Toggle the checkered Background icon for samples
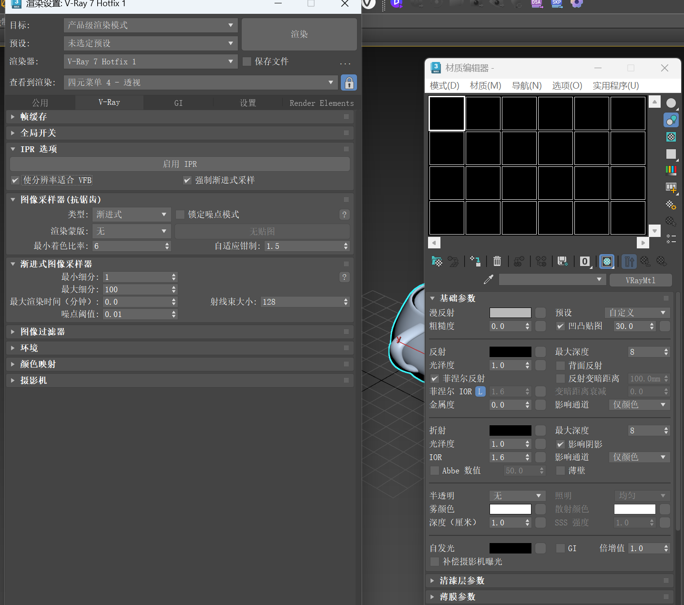The width and height of the screenshot is (684, 605). point(671,137)
